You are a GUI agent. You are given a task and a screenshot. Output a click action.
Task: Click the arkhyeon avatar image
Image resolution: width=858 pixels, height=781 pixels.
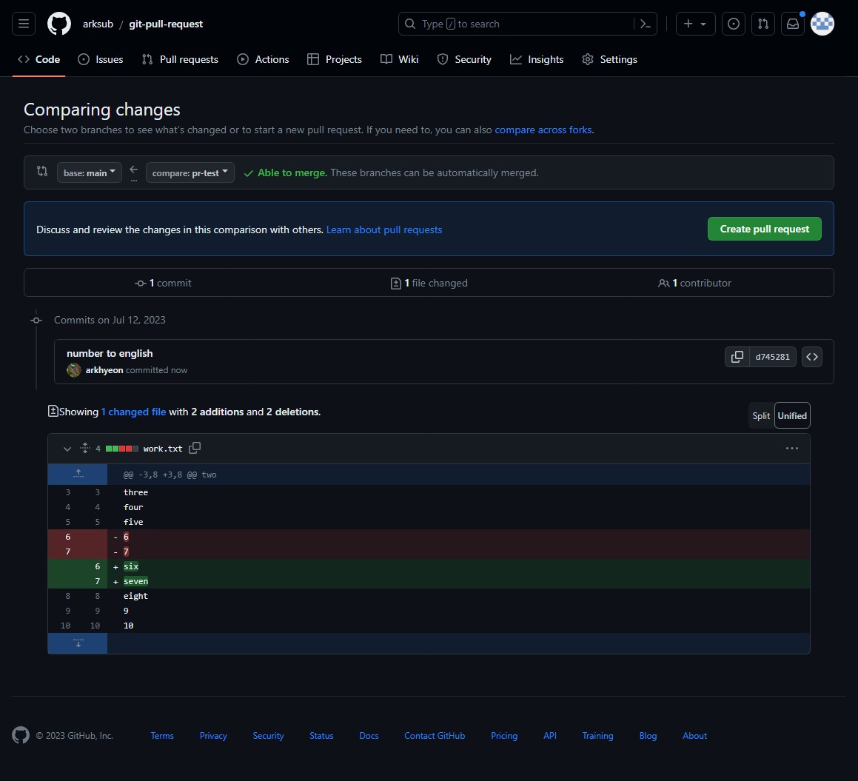tap(74, 370)
